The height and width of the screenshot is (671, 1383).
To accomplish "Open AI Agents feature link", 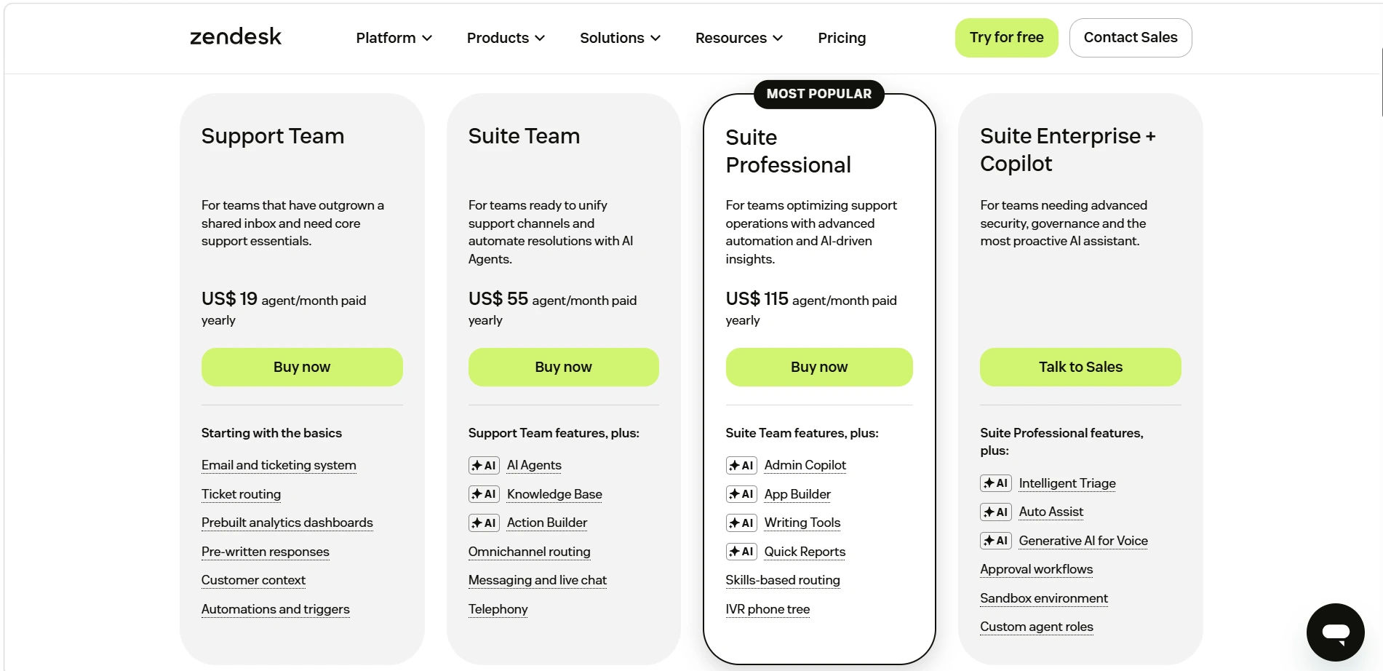I will (x=534, y=465).
